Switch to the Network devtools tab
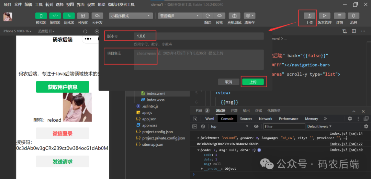The height and width of the screenshot is (179, 371). 266,119
